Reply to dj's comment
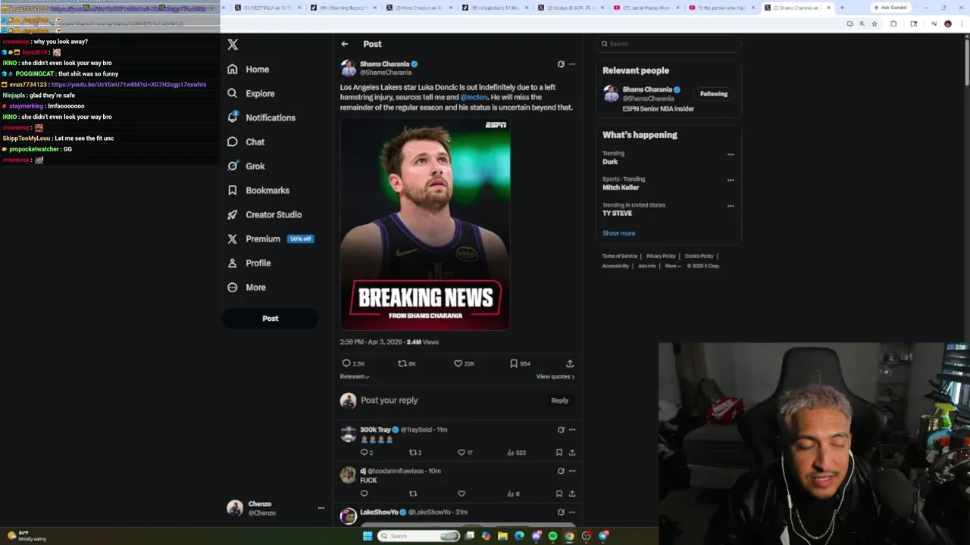 [x=364, y=494]
